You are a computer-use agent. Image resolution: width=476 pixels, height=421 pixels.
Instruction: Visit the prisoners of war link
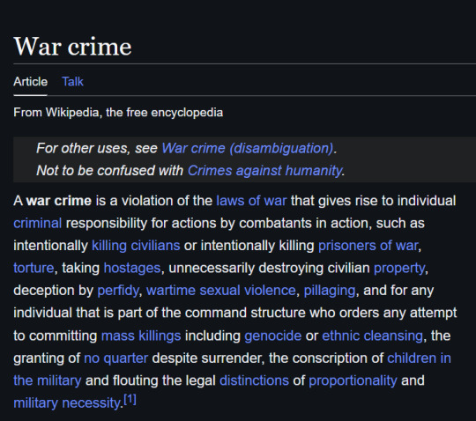click(x=368, y=246)
